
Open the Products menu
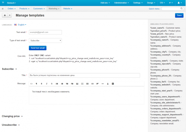click(x=24, y=9)
